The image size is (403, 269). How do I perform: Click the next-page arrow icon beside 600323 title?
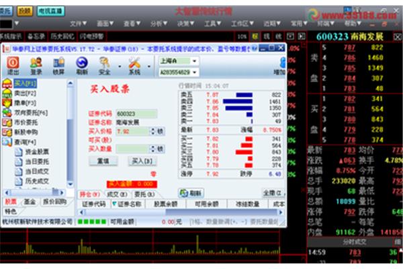301,36
